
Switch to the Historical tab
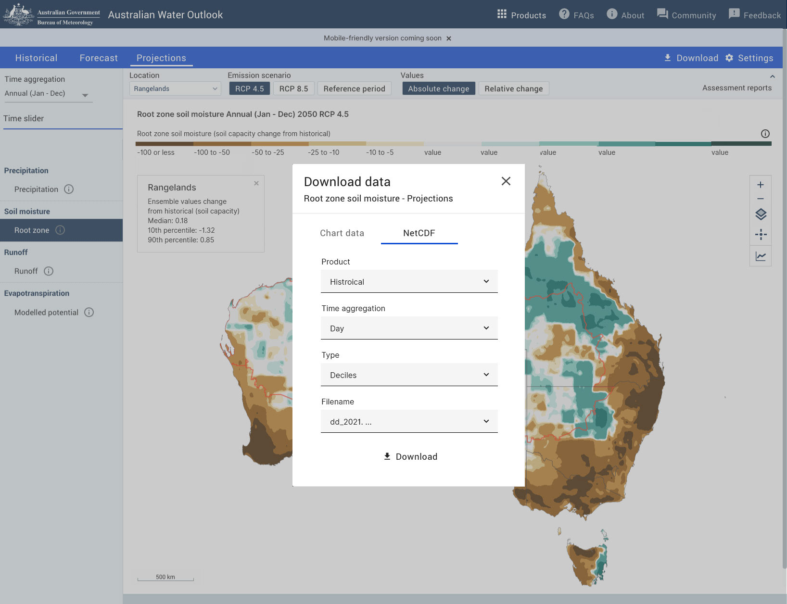36,58
